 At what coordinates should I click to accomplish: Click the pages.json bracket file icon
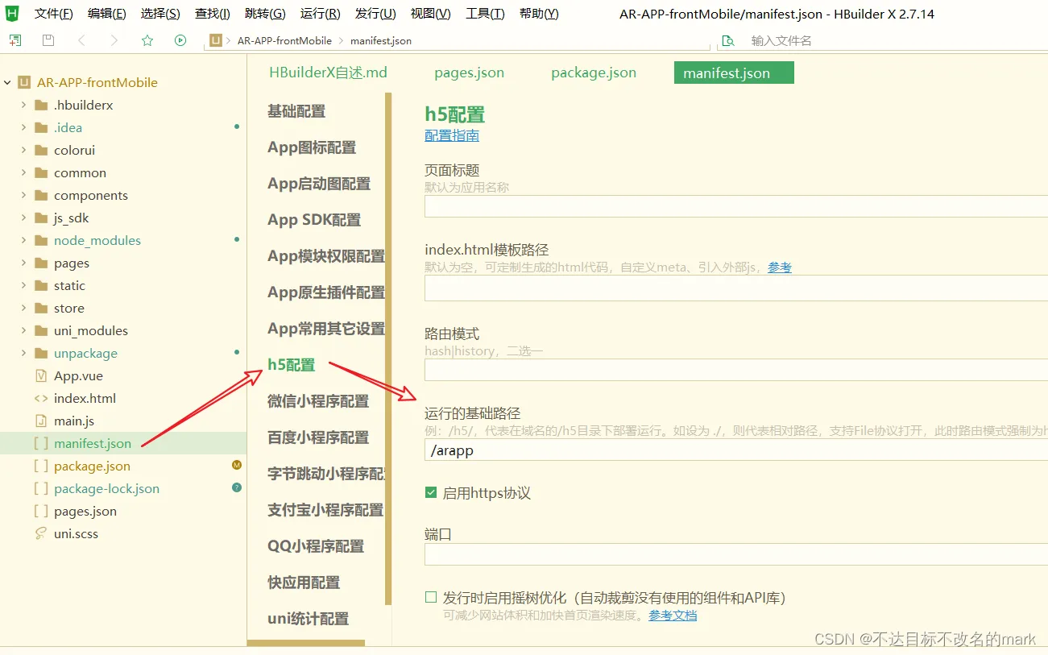(x=41, y=512)
